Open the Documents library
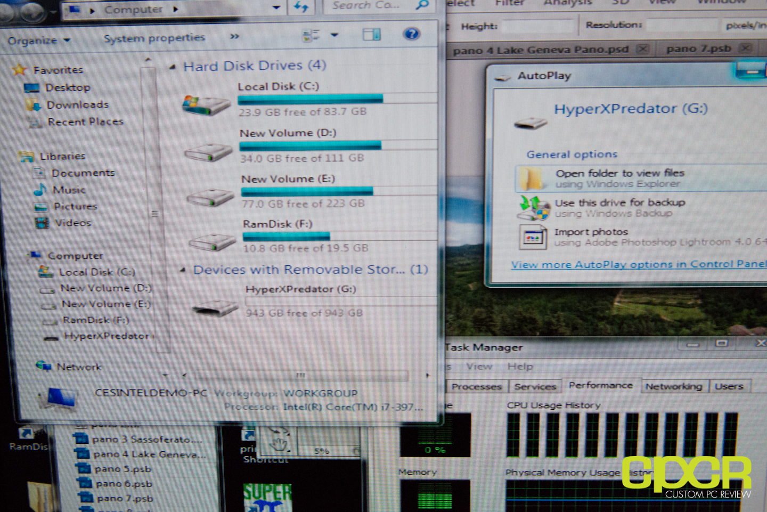 [83, 173]
